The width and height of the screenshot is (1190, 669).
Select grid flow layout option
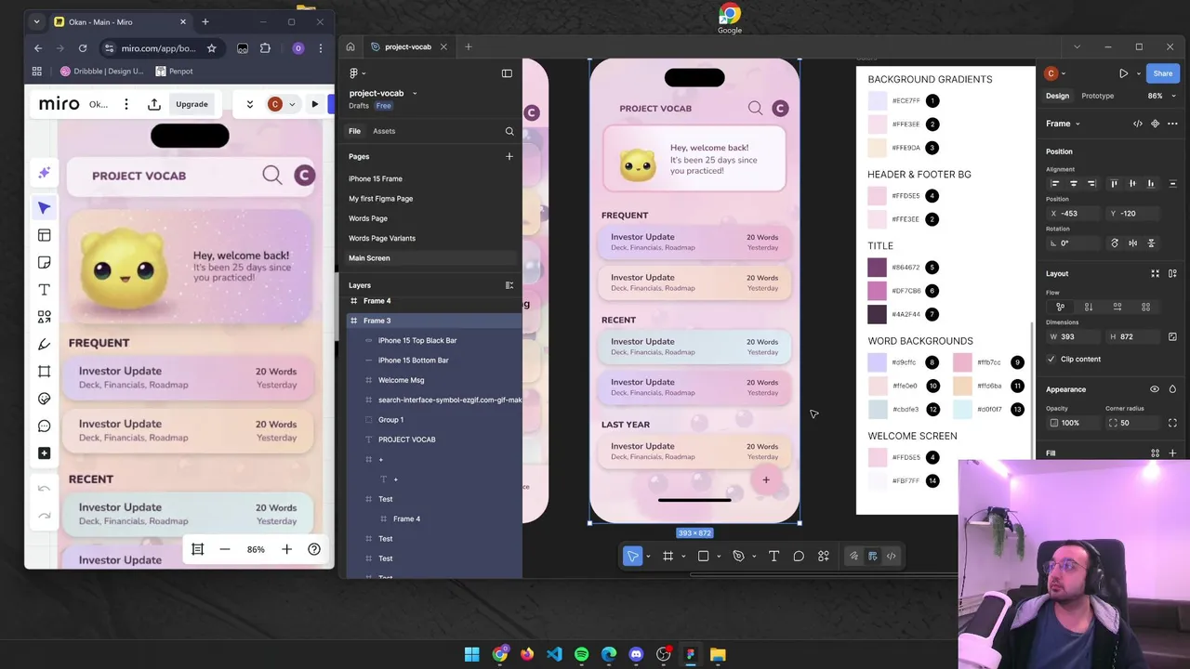tap(1145, 307)
